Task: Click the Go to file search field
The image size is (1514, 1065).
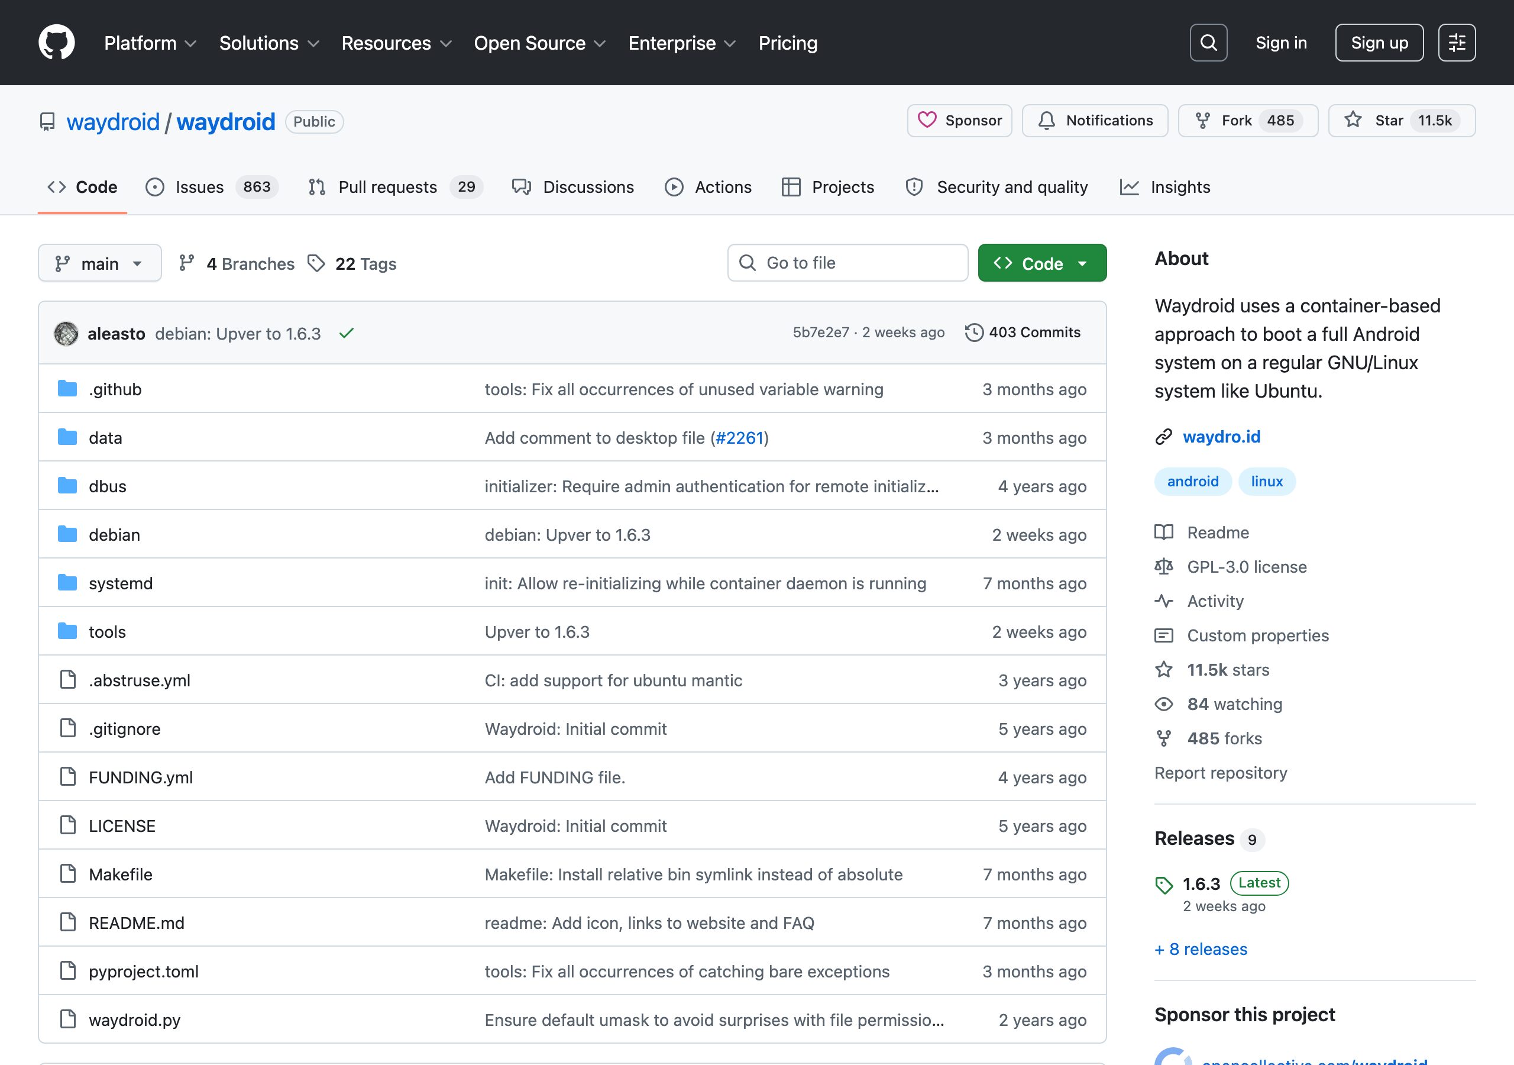Action: pos(847,263)
